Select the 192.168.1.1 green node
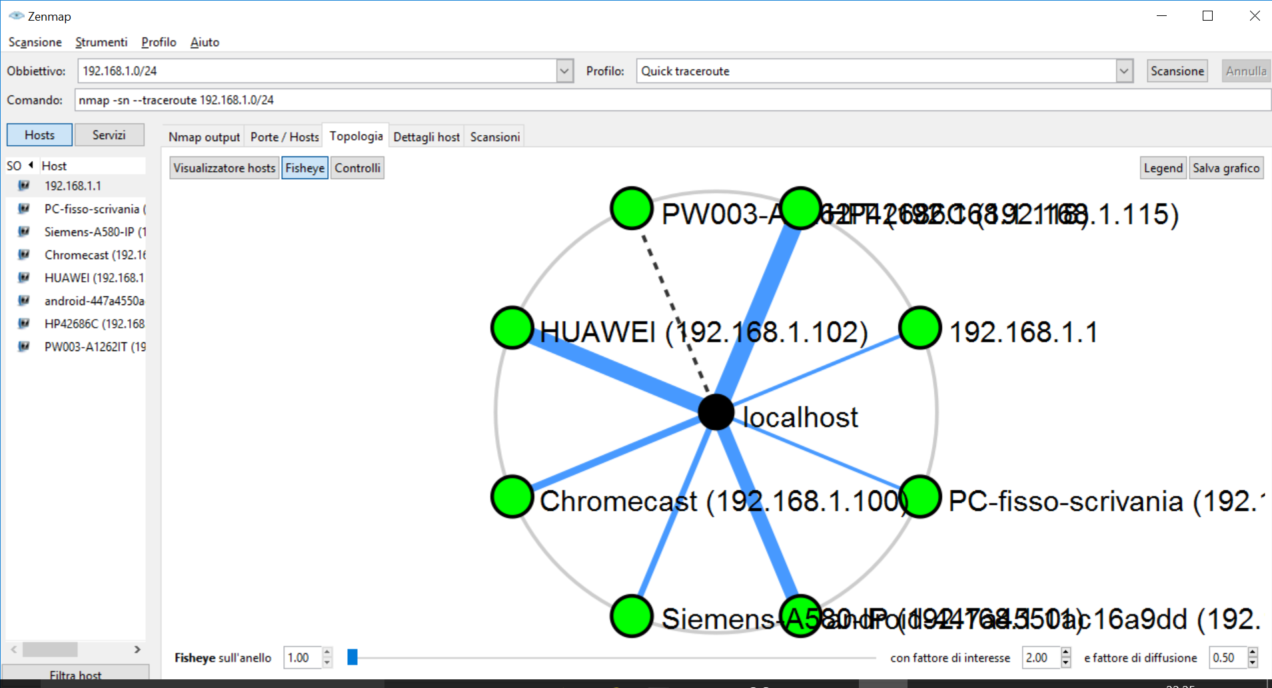1272x688 pixels. [x=920, y=328]
